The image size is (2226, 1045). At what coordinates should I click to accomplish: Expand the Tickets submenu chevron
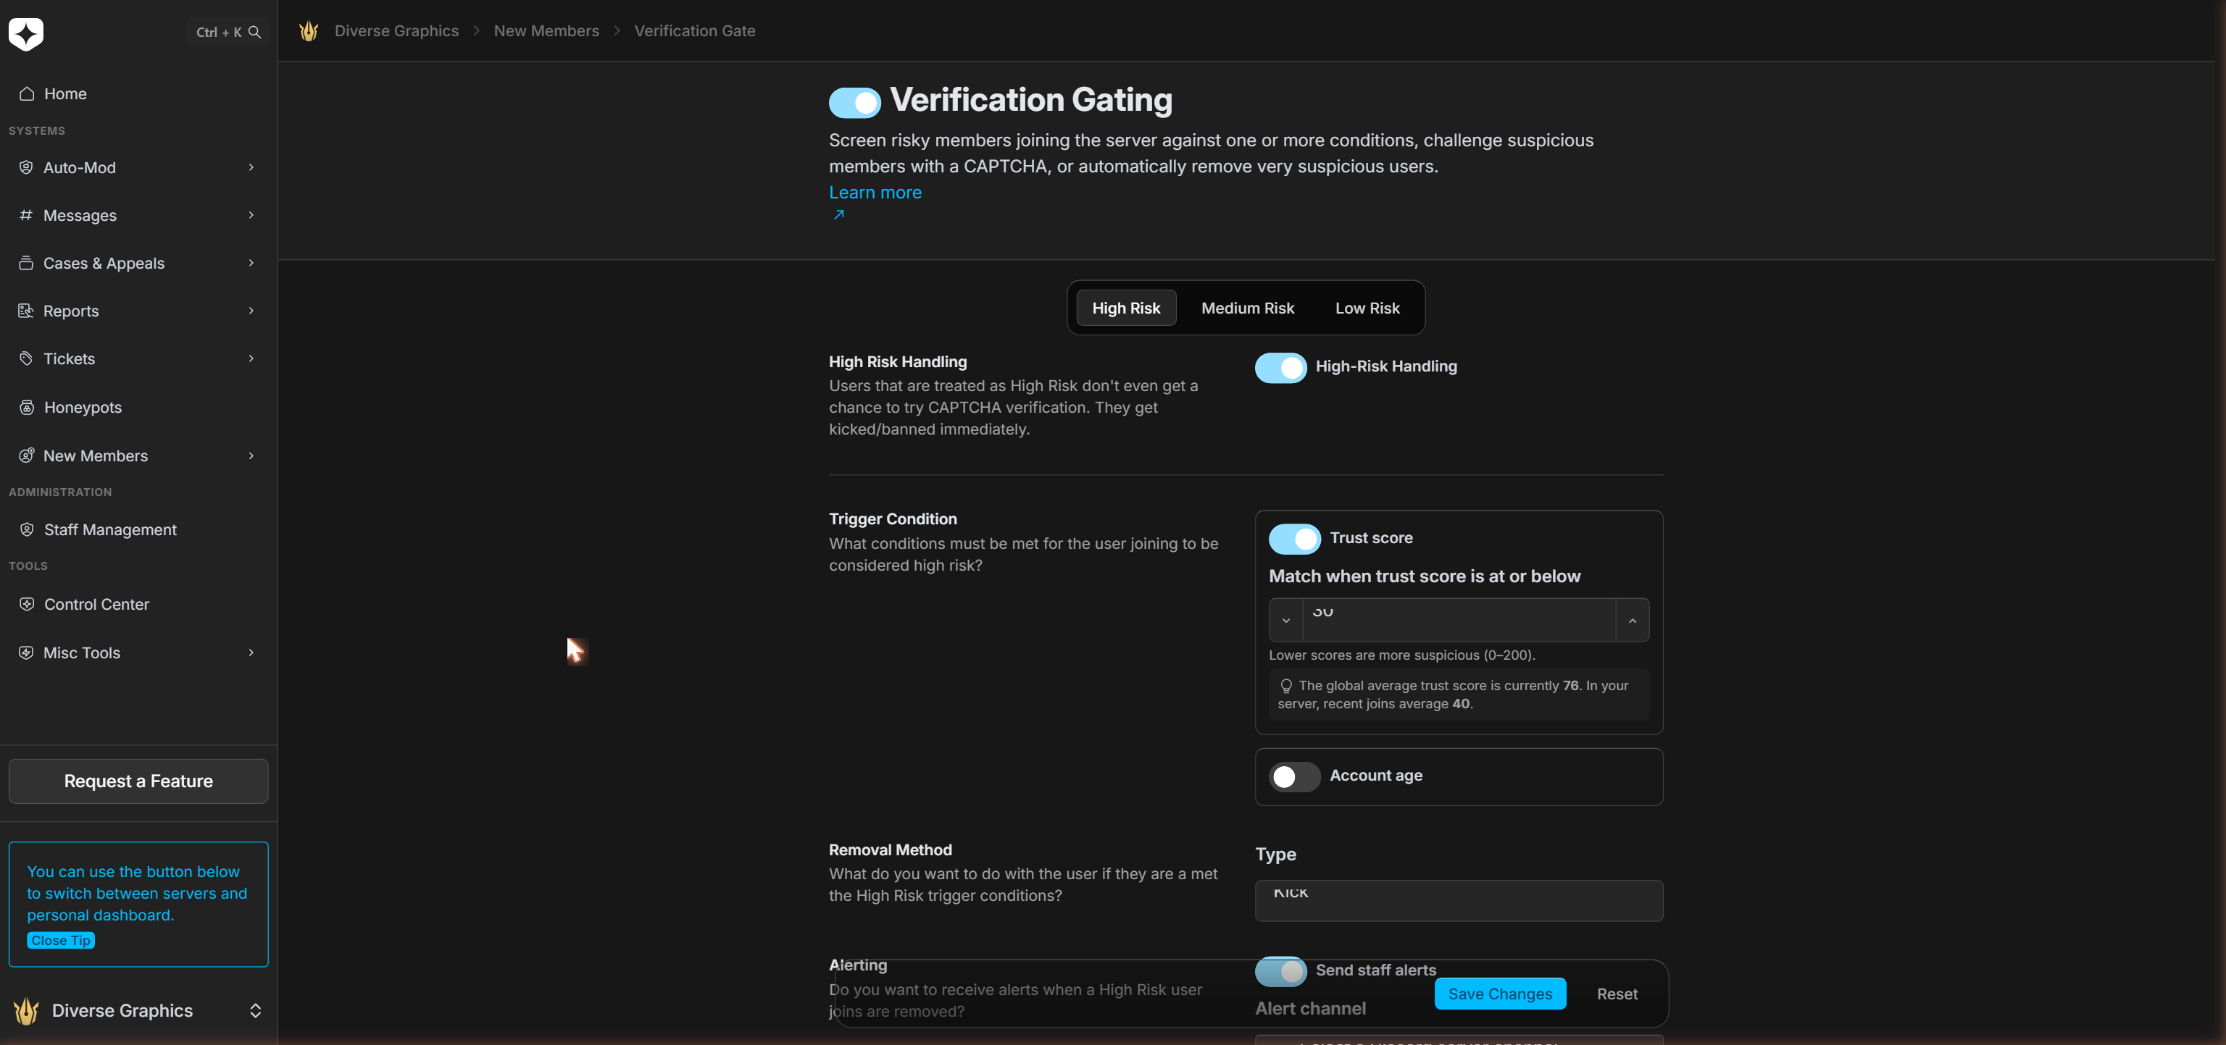click(251, 358)
